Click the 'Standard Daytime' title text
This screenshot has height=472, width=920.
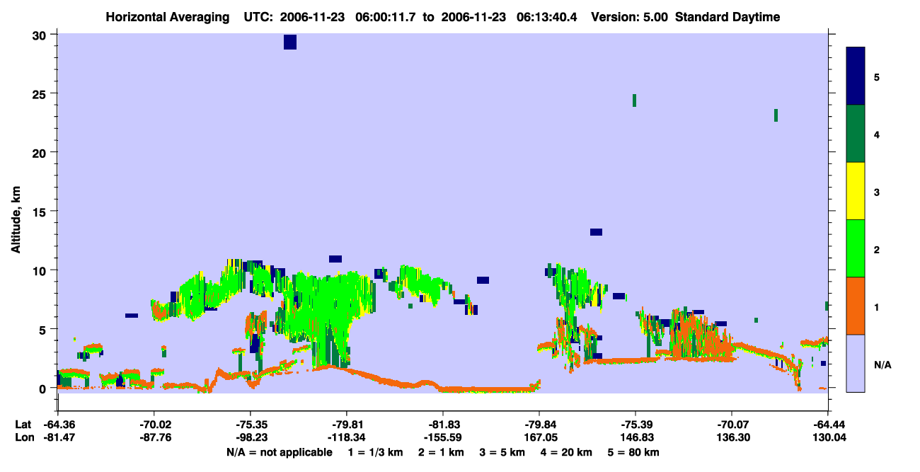pyautogui.click(x=728, y=17)
